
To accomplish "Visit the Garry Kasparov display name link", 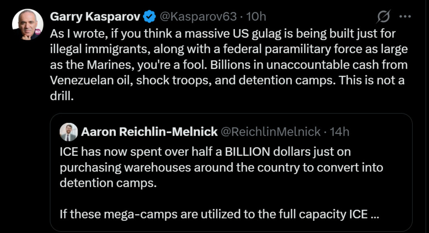I will tap(95, 17).
